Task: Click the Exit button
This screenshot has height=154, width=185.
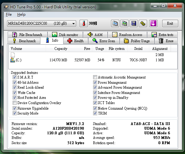Action: (x=170, y=23)
